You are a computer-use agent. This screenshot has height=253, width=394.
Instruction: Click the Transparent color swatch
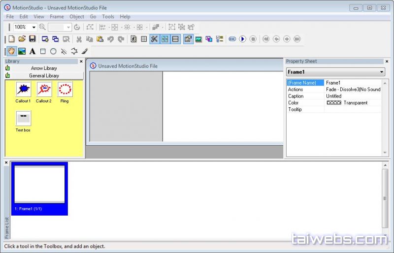point(334,103)
